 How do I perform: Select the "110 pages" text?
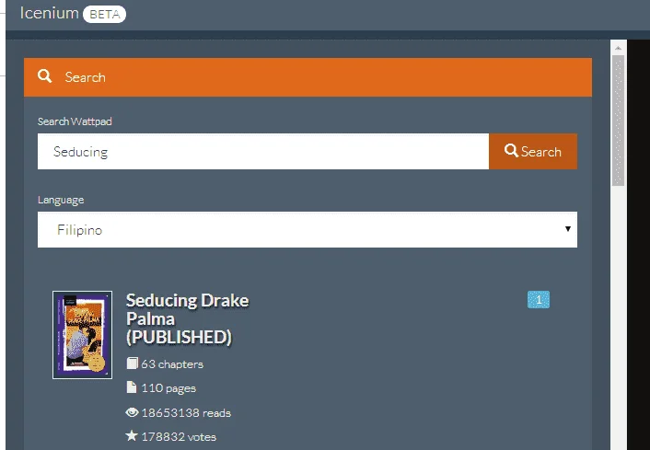pyautogui.click(x=168, y=388)
